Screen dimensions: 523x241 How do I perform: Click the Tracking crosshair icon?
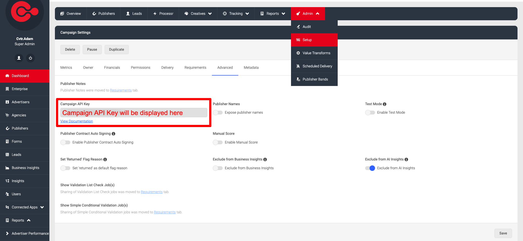[225, 14]
